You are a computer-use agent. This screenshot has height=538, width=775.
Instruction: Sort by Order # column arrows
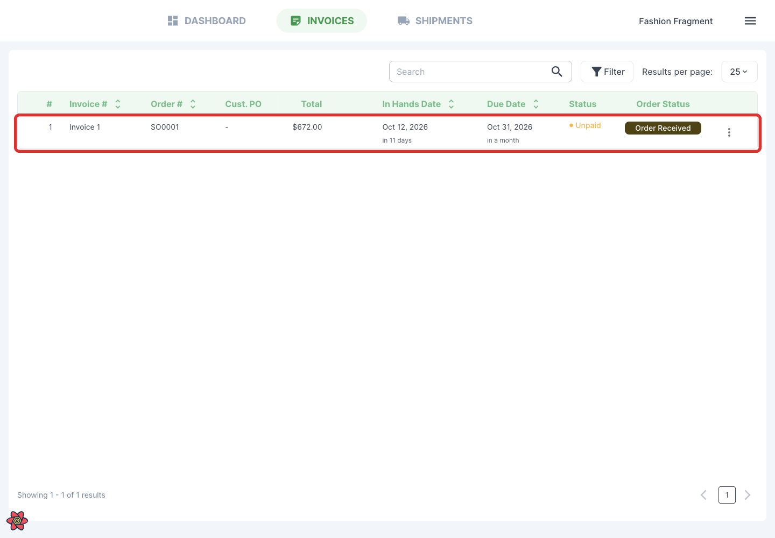pyautogui.click(x=193, y=104)
